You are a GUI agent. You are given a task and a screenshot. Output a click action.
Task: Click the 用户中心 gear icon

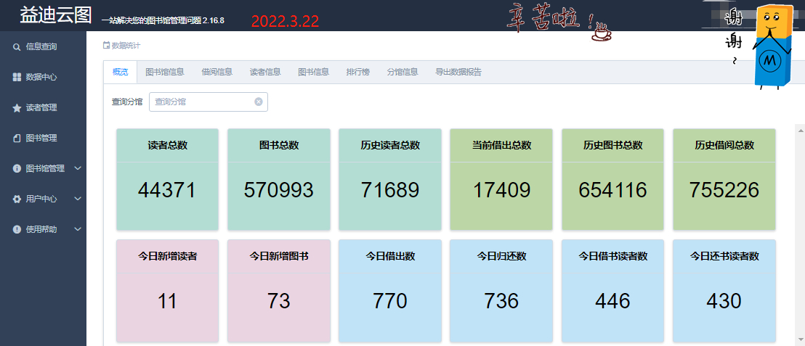tap(17, 199)
